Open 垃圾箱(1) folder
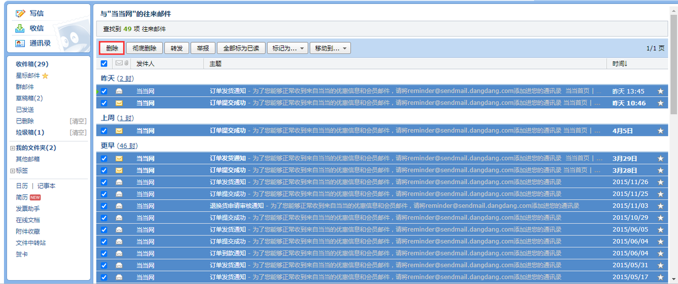Viewport: 678px width, 284px height. pos(30,132)
